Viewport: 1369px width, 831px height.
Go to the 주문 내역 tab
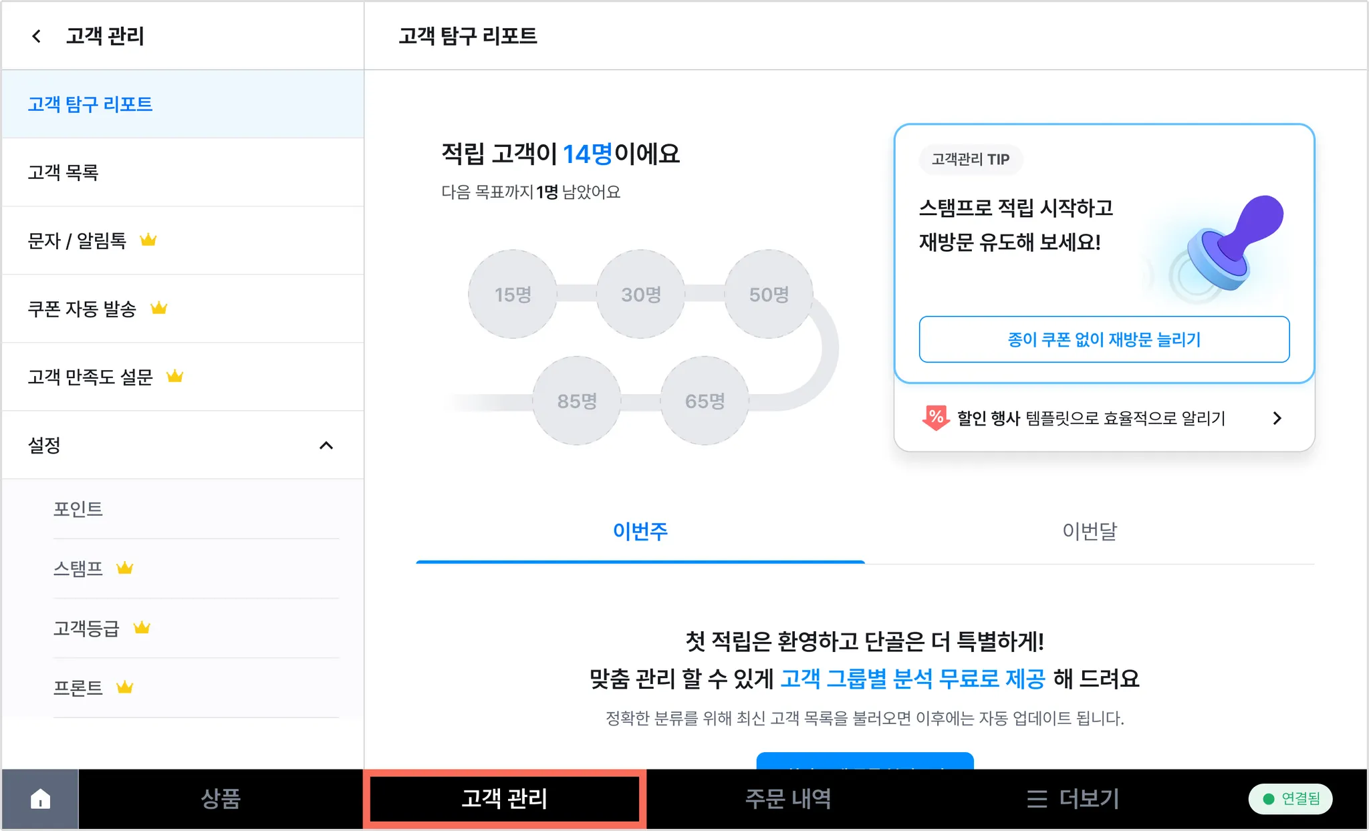pyautogui.click(x=787, y=799)
